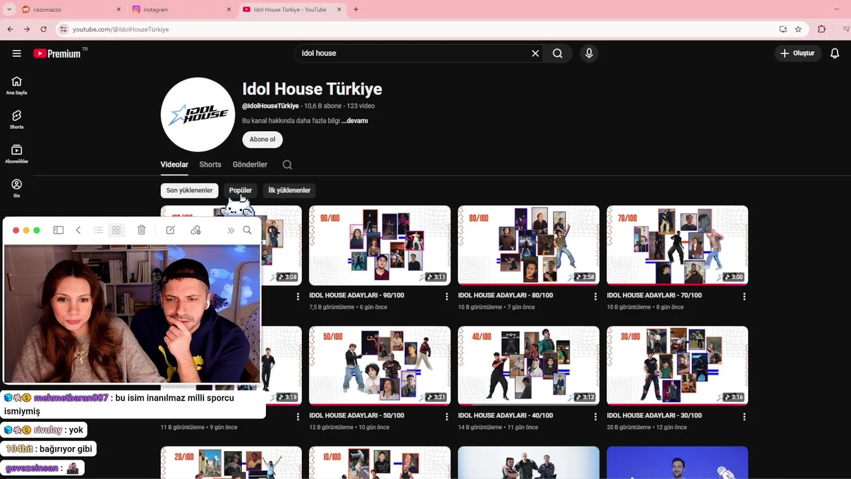
Task: Expand channel description with ...devamı
Action: tap(354, 121)
